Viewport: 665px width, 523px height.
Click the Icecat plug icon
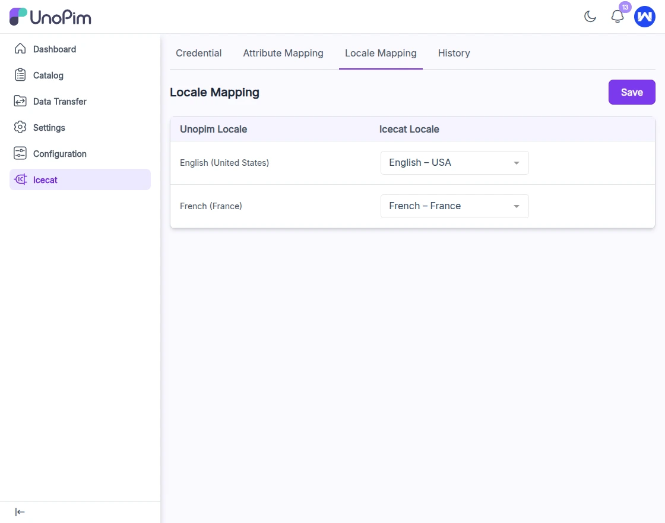tap(20, 179)
